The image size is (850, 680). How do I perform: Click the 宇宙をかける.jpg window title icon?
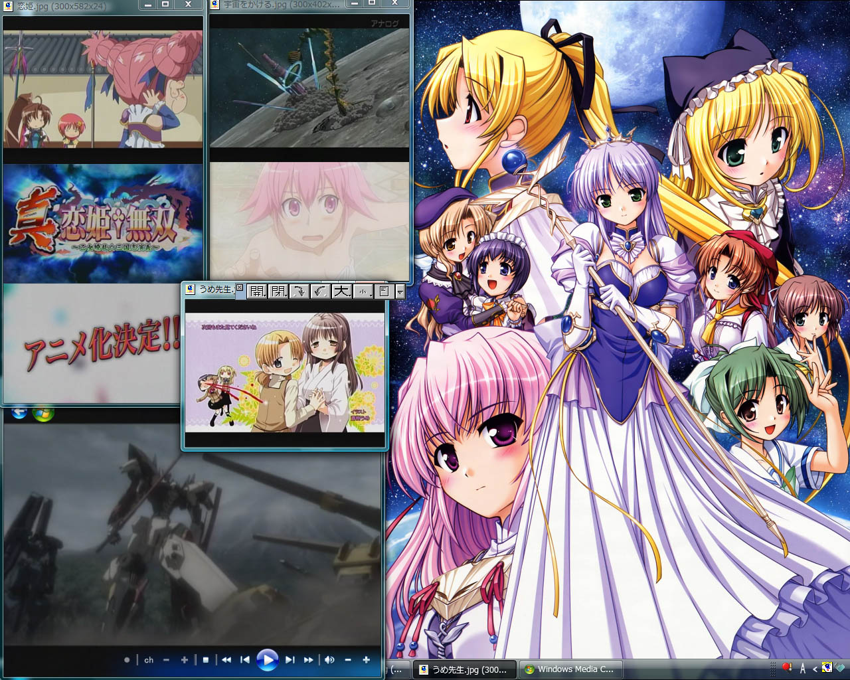click(x=214, y=5)
